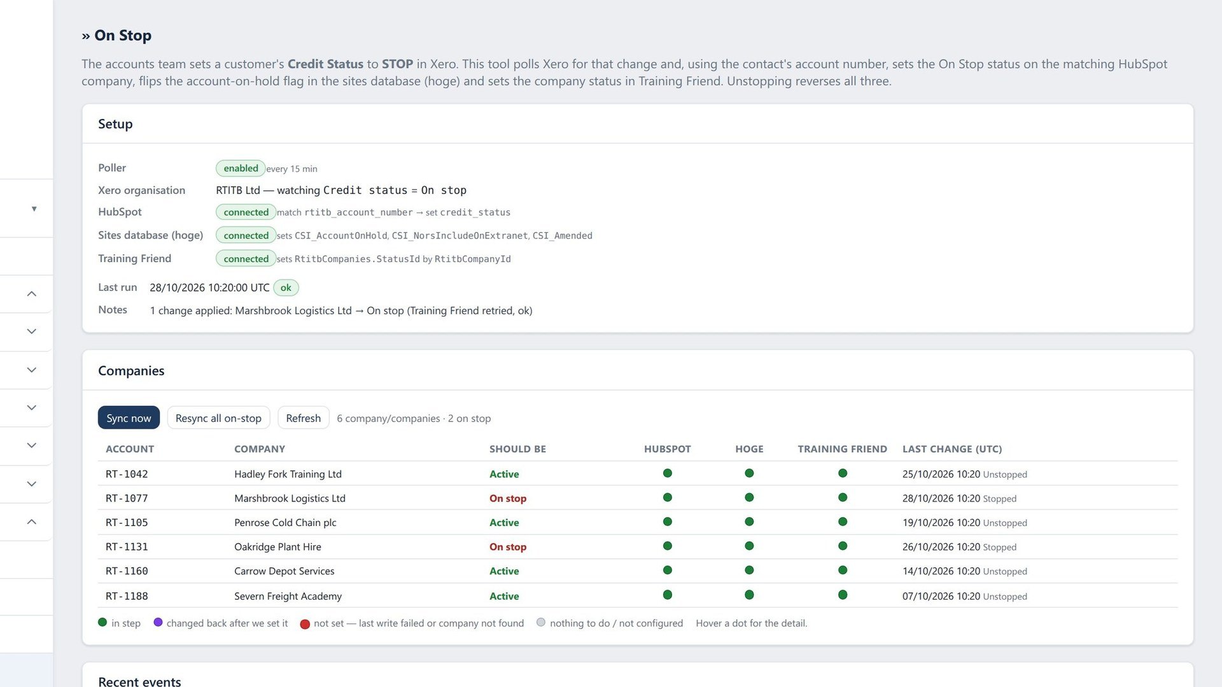The height and width of the screenshot is (687, 1222).
Task: Click Hoge status dot for Oakridge Plant Hire
Action: (749, 546)
